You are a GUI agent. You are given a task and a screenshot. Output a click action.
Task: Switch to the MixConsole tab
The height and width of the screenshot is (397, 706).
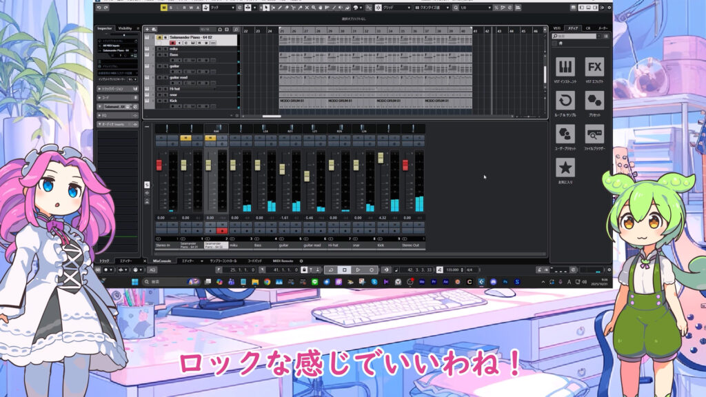pyautogui.click(x=161, y=261)
